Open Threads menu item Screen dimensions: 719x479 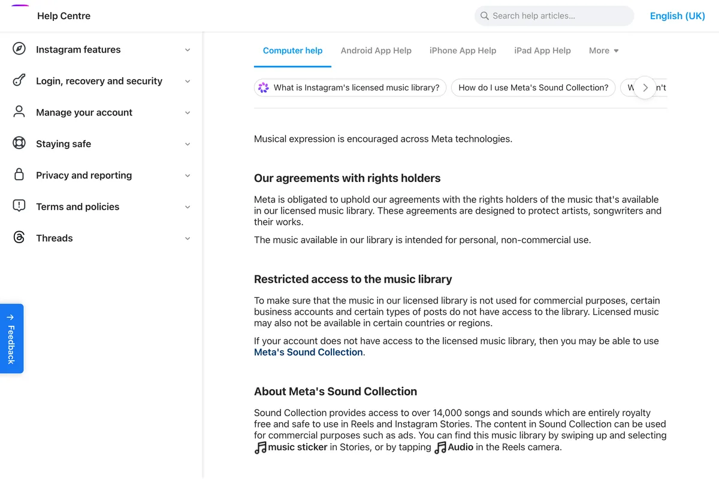[101, 238]
